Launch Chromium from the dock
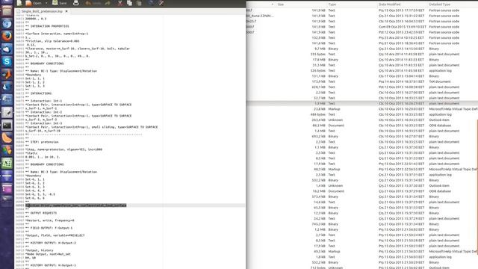 7,24
